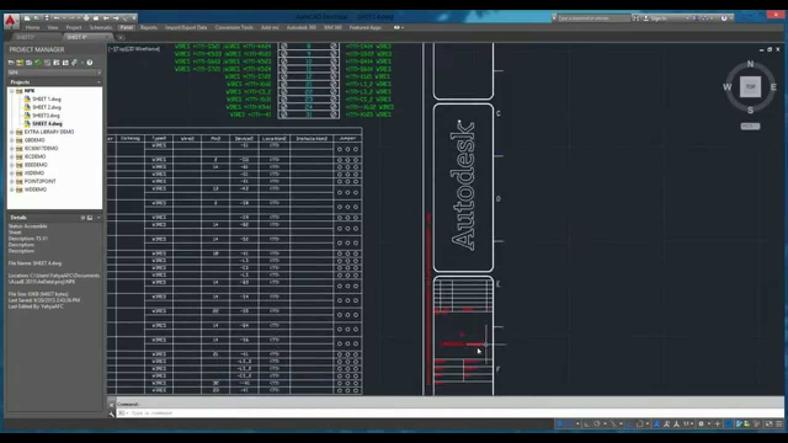Open WCS coordinate system dropdown
788x443 pixels.
click(x=750, y=126)
